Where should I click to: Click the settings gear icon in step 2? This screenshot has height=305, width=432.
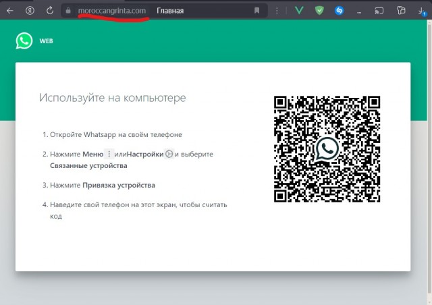169,154
